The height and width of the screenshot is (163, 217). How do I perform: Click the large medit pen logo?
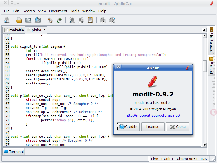click(x=153, y=81)
